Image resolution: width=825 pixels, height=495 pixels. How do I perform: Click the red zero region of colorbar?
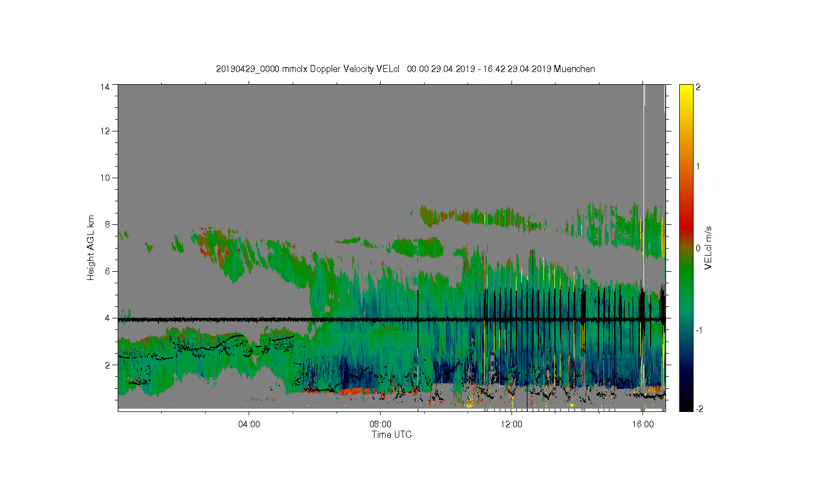686,231
